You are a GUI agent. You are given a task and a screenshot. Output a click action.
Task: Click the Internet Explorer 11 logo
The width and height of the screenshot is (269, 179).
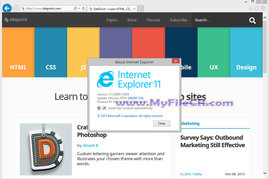[129, 80]
